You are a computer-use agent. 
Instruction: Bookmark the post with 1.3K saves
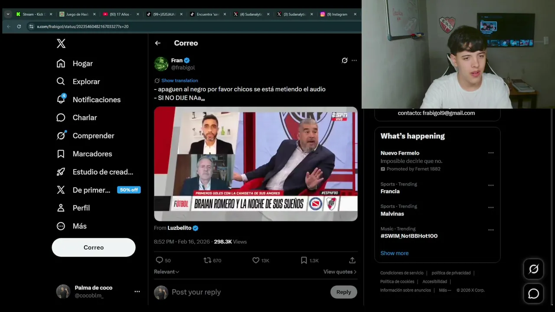[x=304, y=260]
